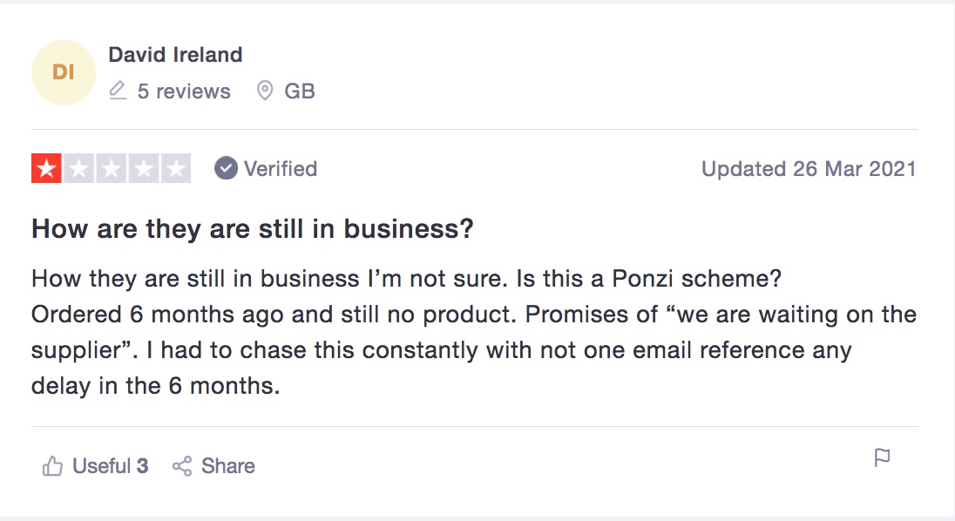Click the DI avatar circle
The width and height of the screenshot is (955, 521).
(64, 72)
